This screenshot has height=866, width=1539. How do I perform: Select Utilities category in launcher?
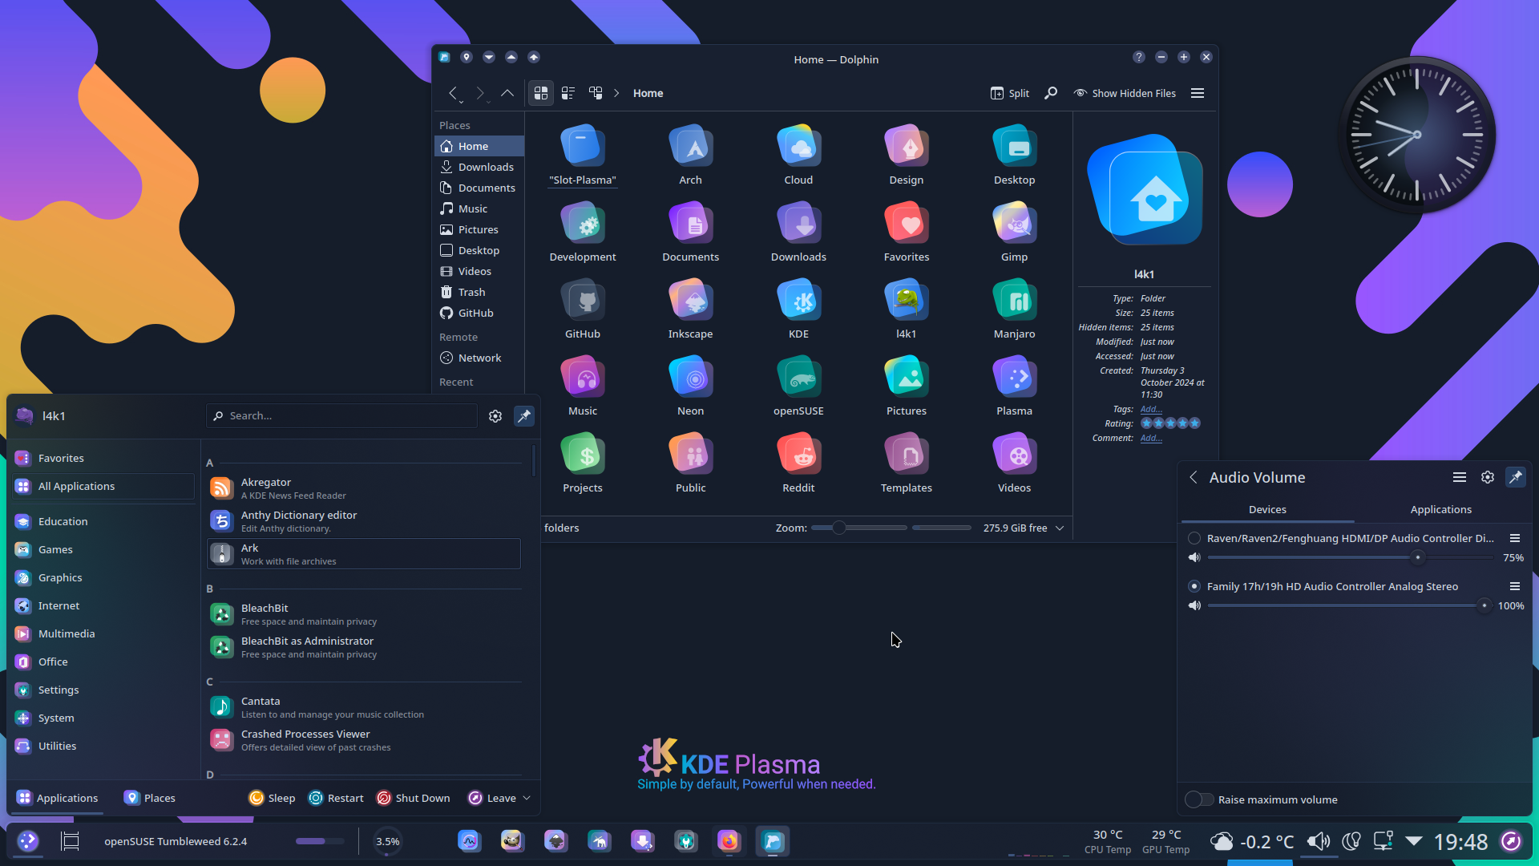tap(103, 746)
